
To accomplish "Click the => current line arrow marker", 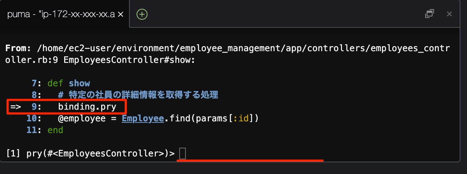I will coord(15,107).
